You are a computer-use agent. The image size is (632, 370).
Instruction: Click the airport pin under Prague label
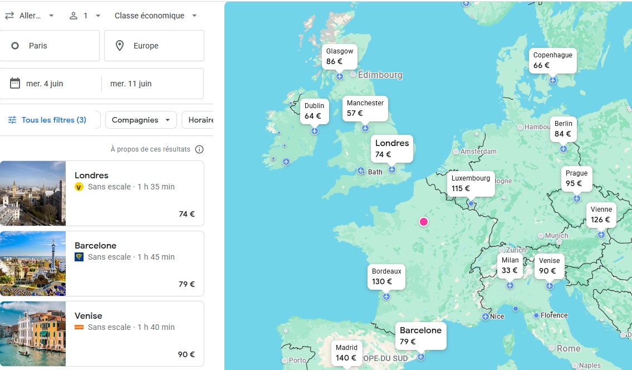pyautogui.click(x=577, y=198)
